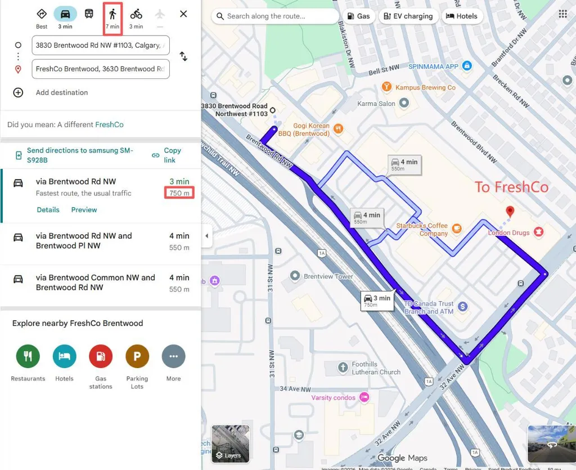This screenshot has height=470, width=576.
Task: Choose the cycling travel mode icon
Action: pos(136,14)
